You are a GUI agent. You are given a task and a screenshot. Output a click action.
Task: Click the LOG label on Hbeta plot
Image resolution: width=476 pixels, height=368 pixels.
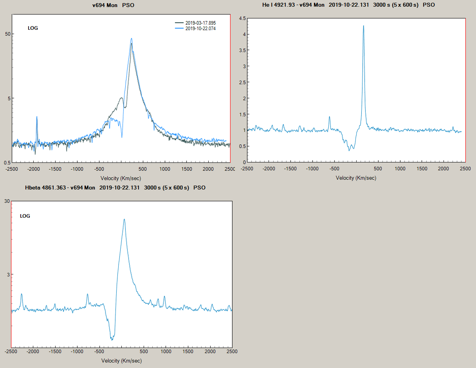tap(25, 216)
